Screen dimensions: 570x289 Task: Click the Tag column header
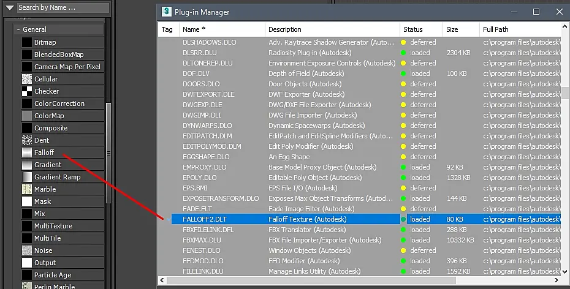pos(169,29)
